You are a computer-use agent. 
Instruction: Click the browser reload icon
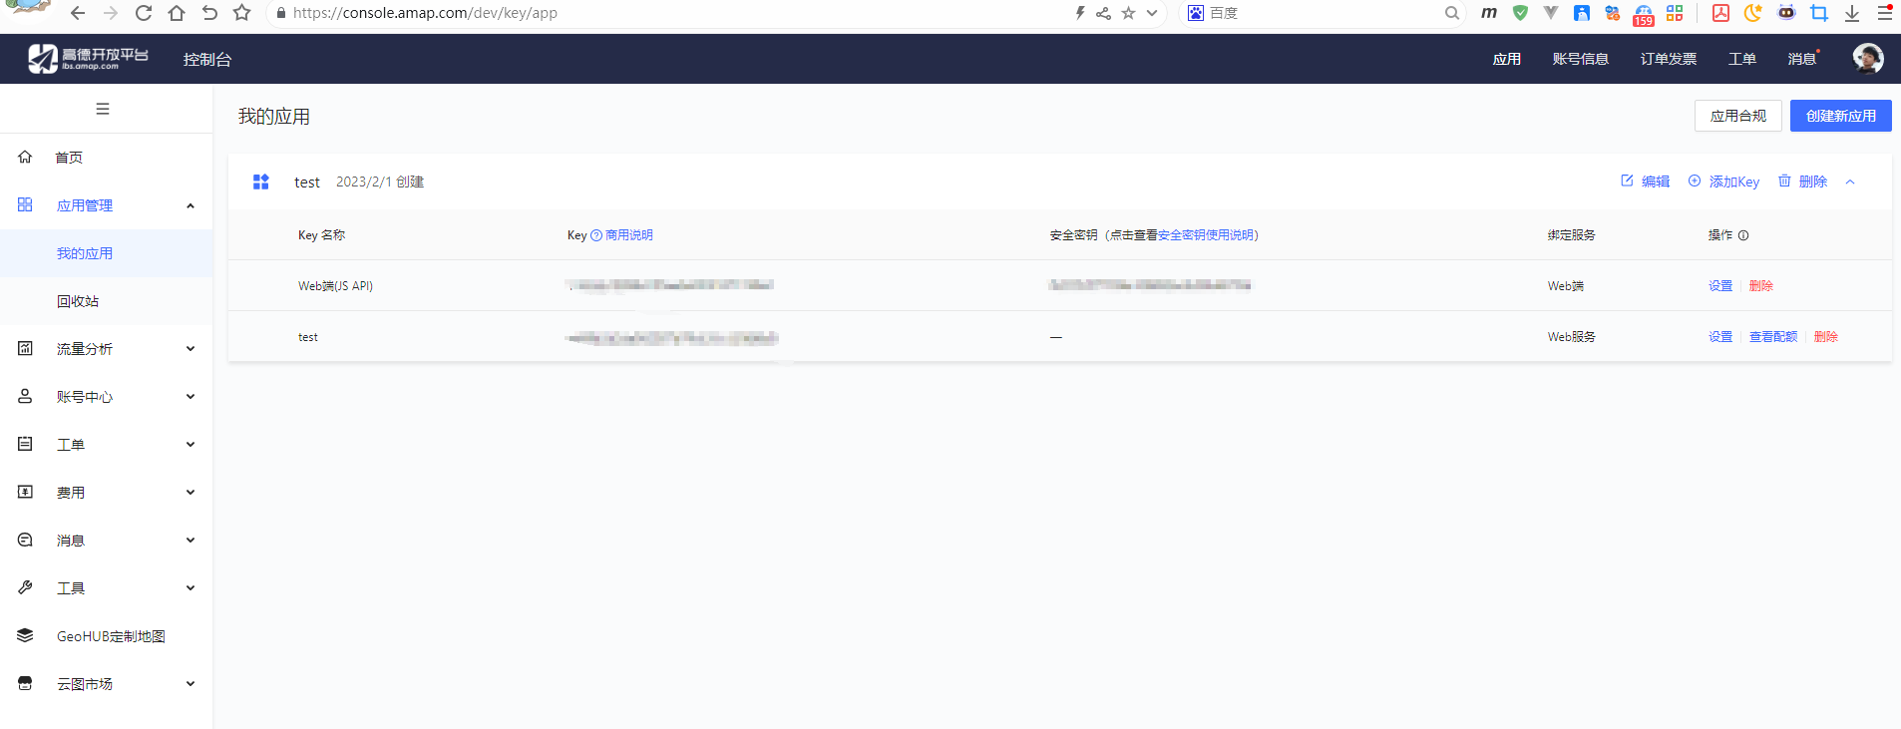144,13
